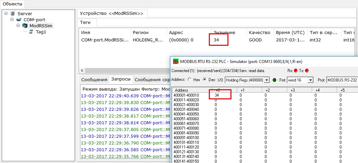The height and width of the screenshot is (163, 358).
Task: Click the 400011-400020 address row
Action: point(186,100)
